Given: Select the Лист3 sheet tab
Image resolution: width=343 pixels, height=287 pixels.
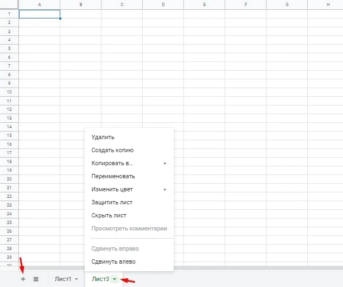Looking at the screenshot, I should [x=100, y=279].
